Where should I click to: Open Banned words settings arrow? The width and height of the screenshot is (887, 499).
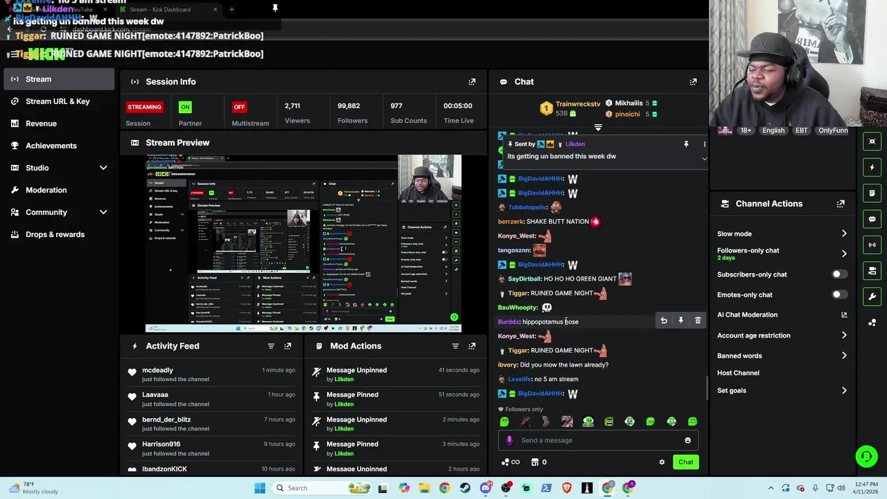point(844,356)
